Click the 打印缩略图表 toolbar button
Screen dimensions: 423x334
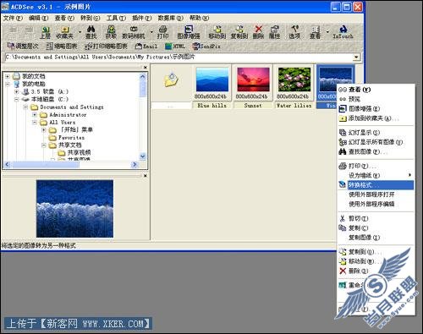pos(106,46)
